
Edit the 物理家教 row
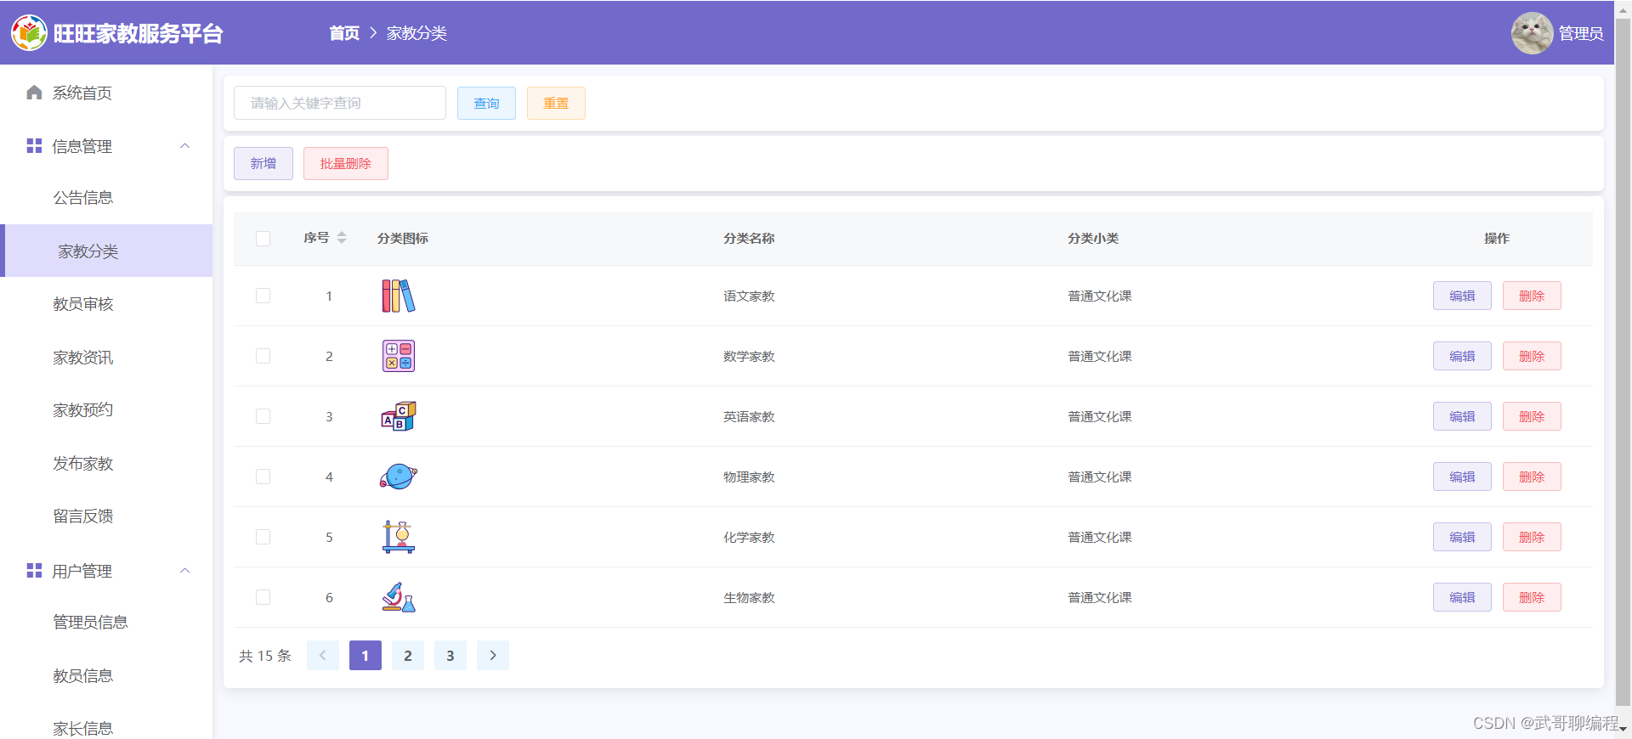point(1462,477)
